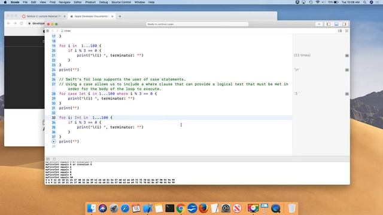Viewport: 383px width, 215px height.
Task: Select the Loops file in the jump bar
Action: pos(66,31)
